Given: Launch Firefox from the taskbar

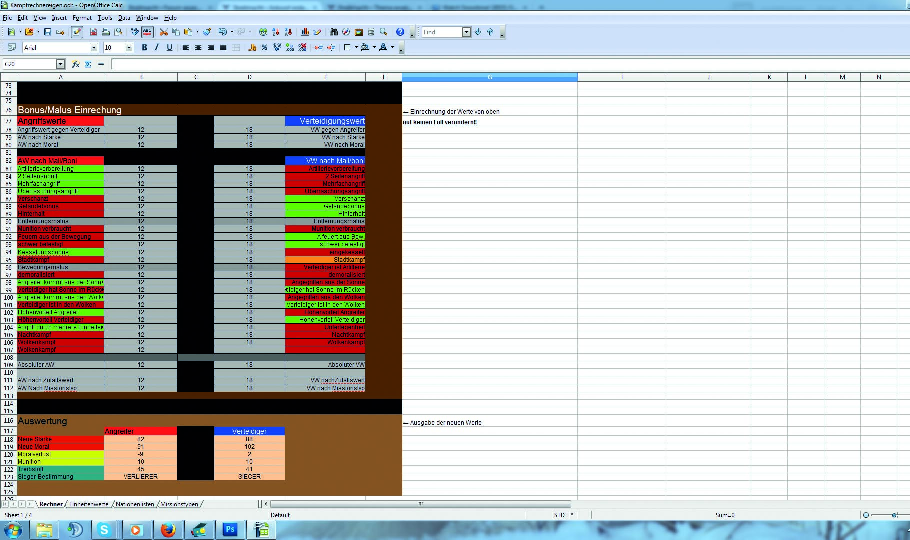Looking at the screenshot, I should pyautogui.click(x=168, y=530).
